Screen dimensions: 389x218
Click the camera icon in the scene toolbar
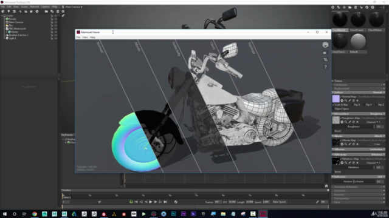click(15, 12)
